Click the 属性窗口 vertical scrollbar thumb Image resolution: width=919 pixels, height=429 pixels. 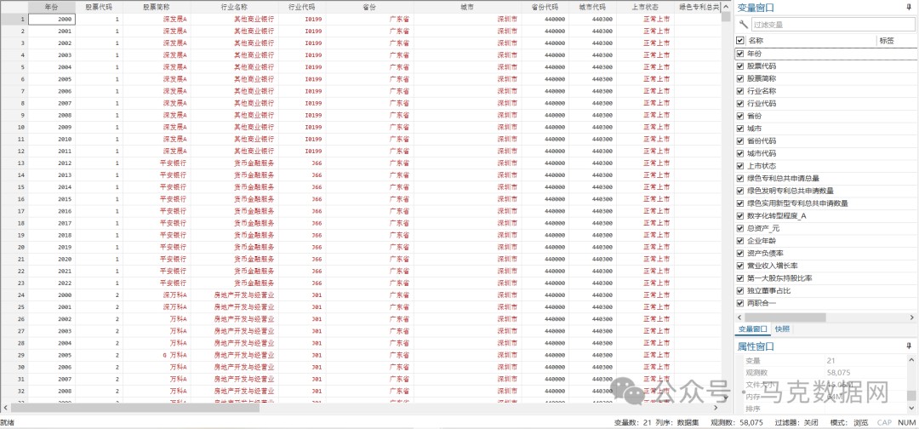[913, 396]
